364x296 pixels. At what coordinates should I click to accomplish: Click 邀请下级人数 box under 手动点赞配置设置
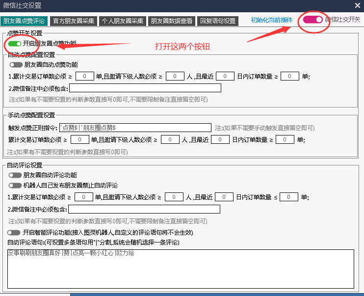pos(170,140)
